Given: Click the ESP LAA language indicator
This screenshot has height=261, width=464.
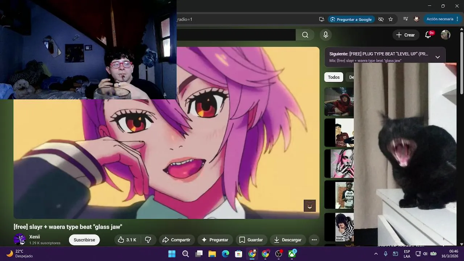Looking at the screenshot, I should 407,254.
